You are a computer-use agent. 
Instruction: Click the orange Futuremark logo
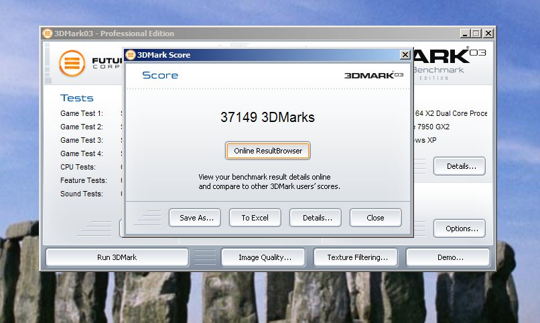coord(72,63)
